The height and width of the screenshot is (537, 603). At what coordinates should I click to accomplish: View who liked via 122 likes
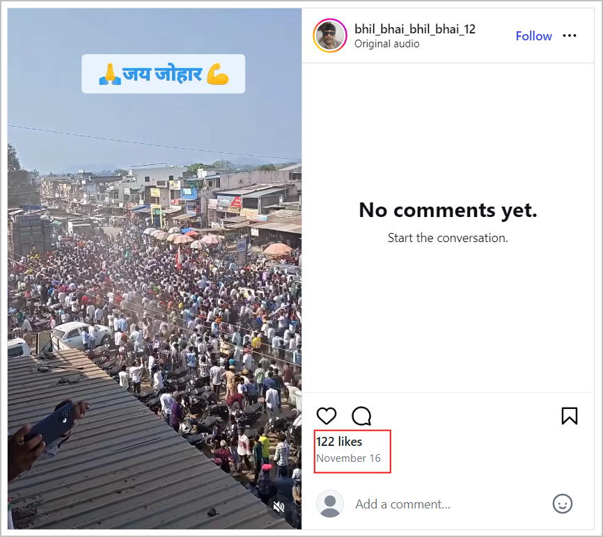click(x=339, y=442)
